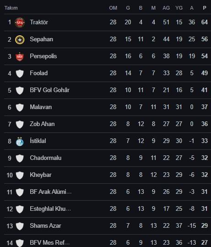Open the Sepahan team page
Screen dimensions: 211x247
[42, 39]
